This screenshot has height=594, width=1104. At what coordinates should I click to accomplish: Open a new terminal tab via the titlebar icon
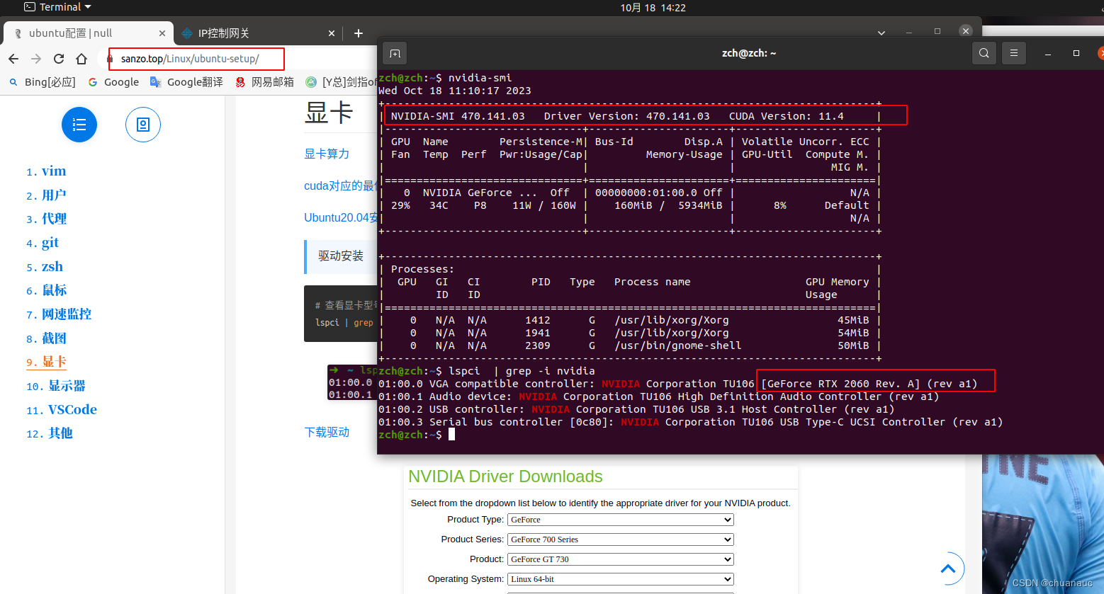395,53
